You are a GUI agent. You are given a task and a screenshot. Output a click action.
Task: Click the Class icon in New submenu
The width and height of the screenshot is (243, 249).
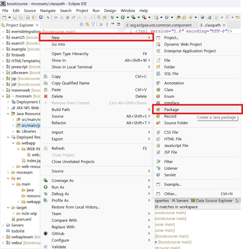(x=158, y=90)
